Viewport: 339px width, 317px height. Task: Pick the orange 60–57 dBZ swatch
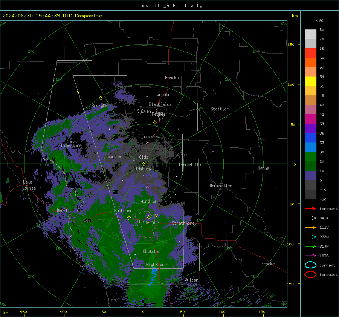310,63
